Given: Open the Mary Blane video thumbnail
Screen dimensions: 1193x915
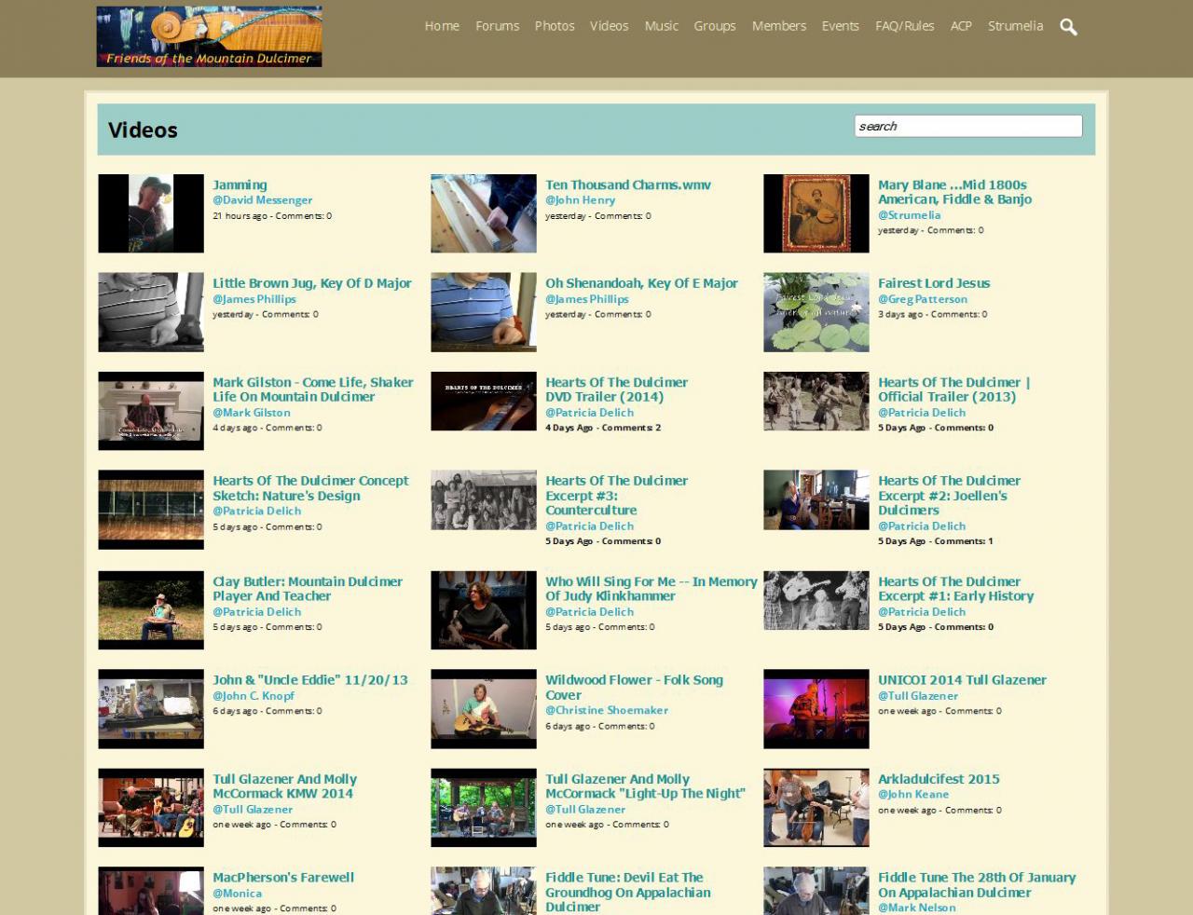Looking at the screenshot, I should [816, 213].
